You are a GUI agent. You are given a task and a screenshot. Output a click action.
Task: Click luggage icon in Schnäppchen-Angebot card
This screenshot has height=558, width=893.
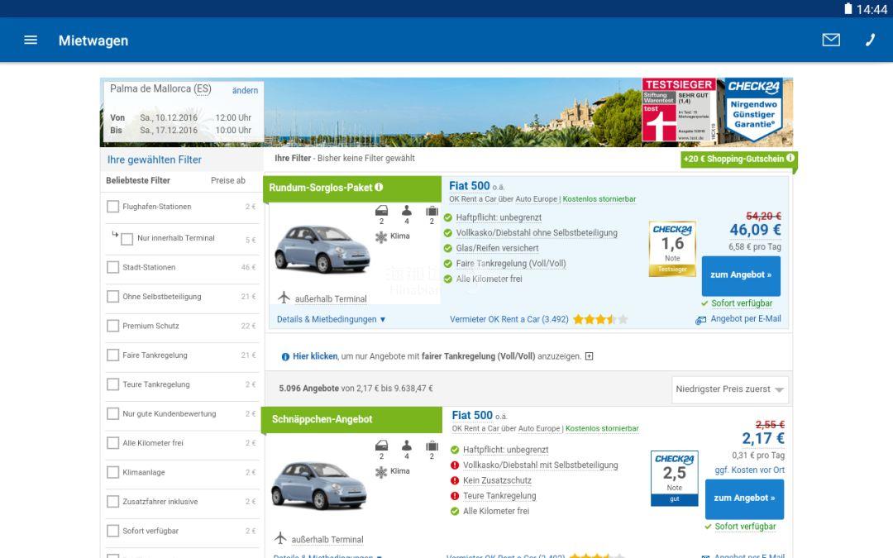[432, 446]
